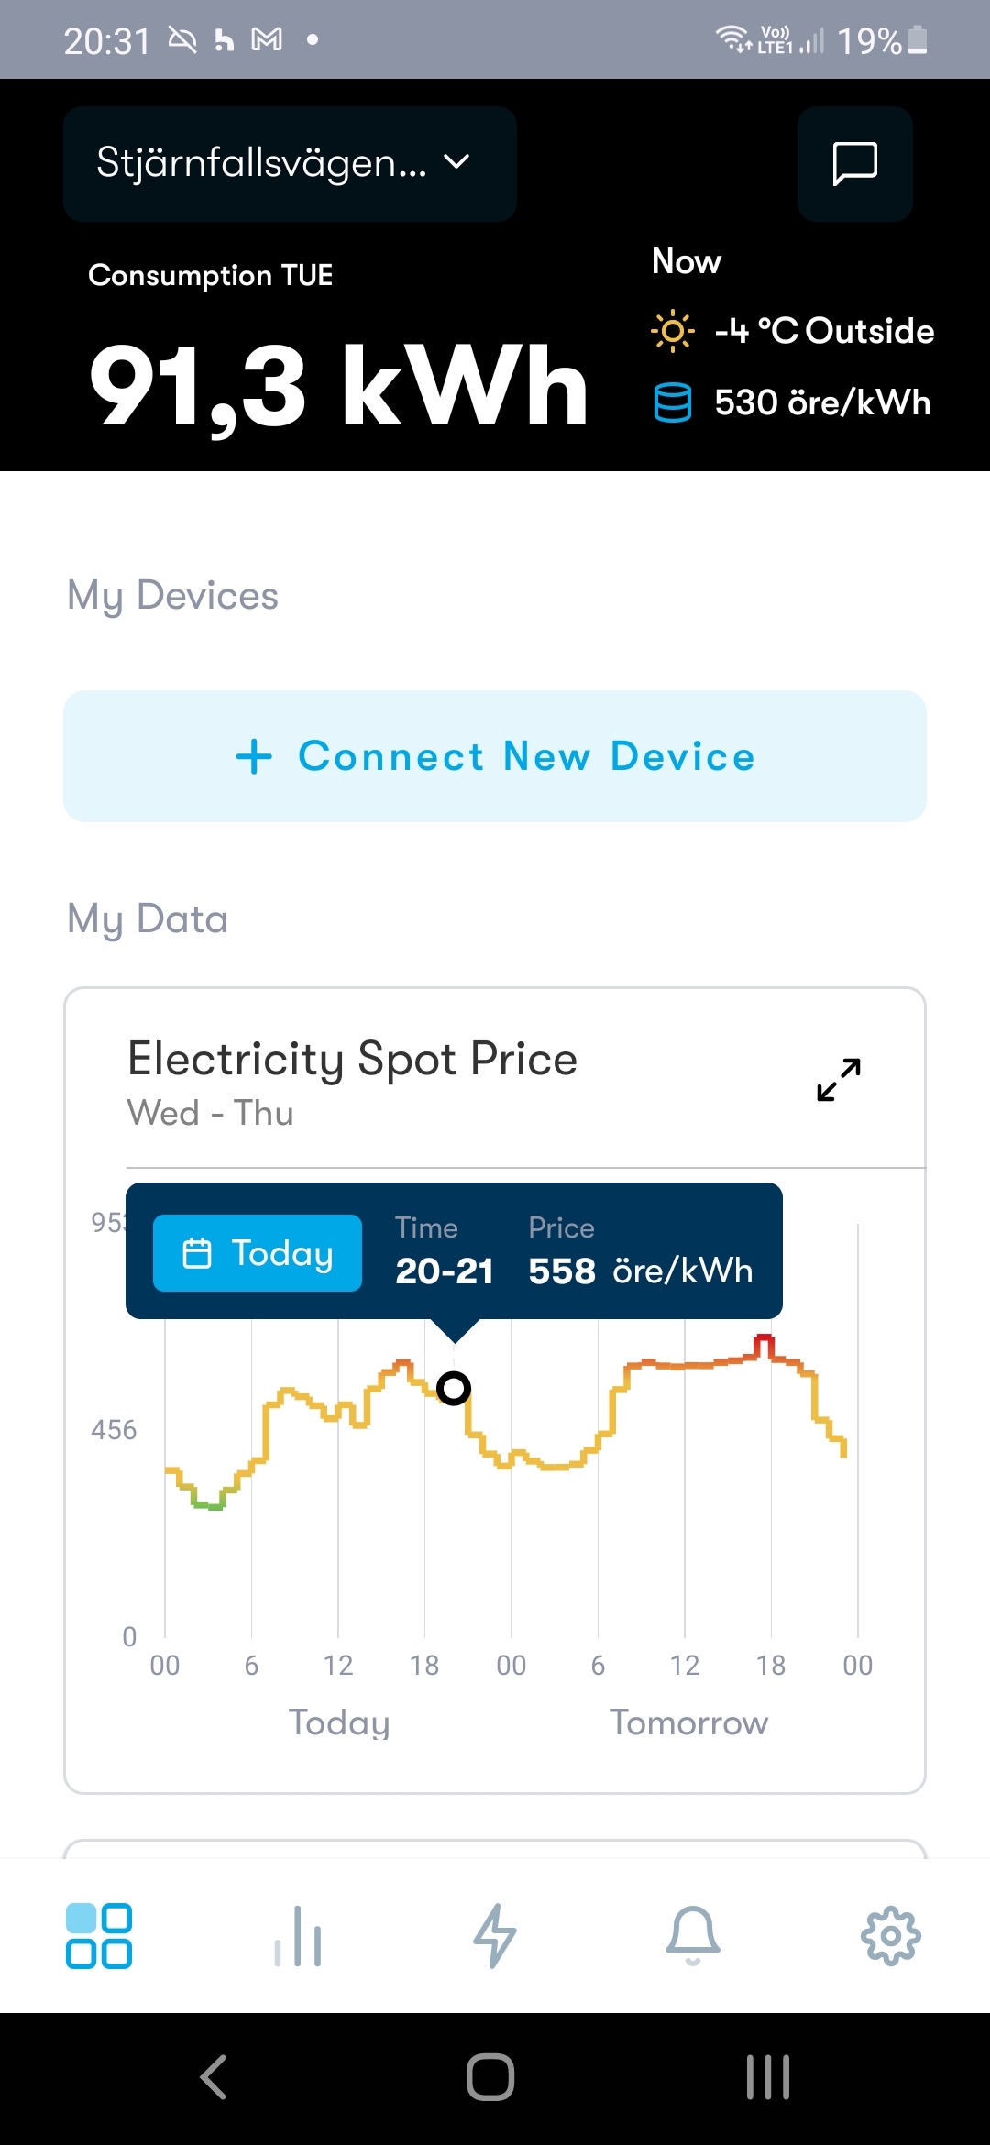990x2145 pixels.
Task: Open the chat message icon
Action: tap(854, 164)
